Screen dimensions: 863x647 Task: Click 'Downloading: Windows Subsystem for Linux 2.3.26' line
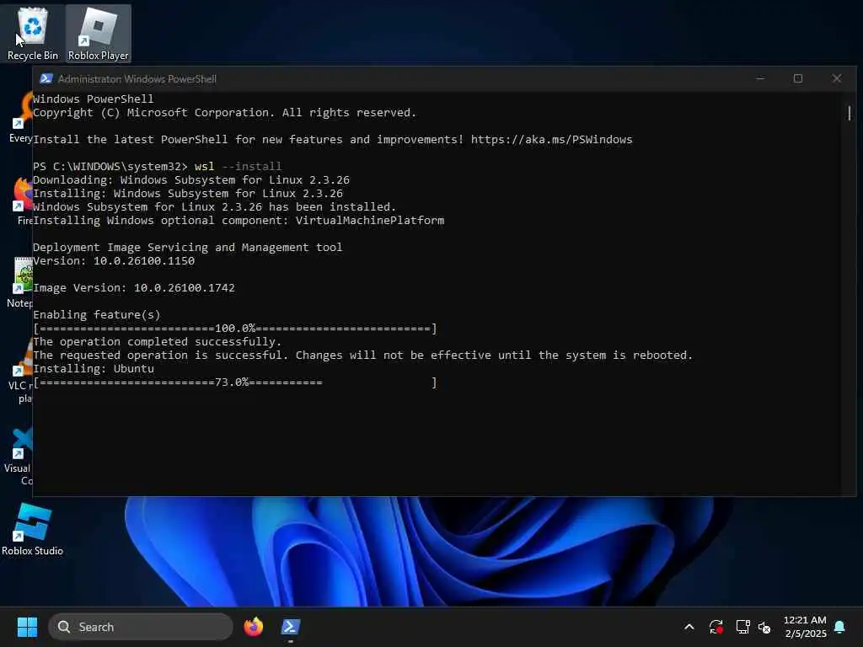pos(191,180)
